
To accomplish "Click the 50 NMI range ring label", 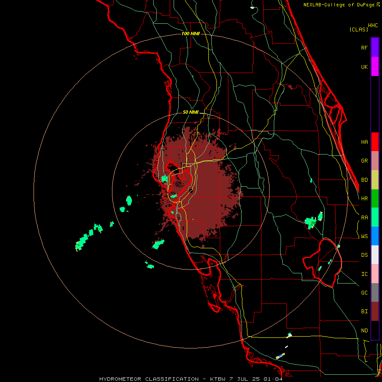I will click(x=191, y=112).
